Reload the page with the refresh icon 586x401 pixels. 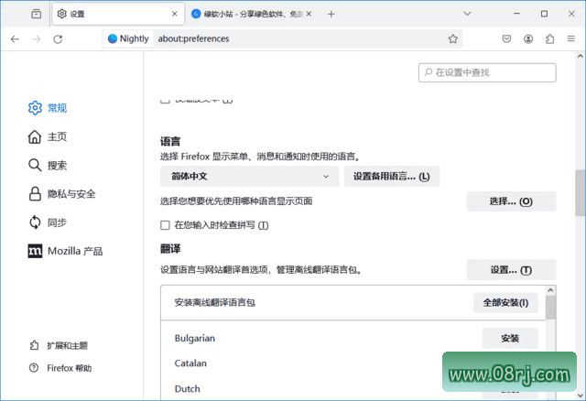click(x=58, y=38)
